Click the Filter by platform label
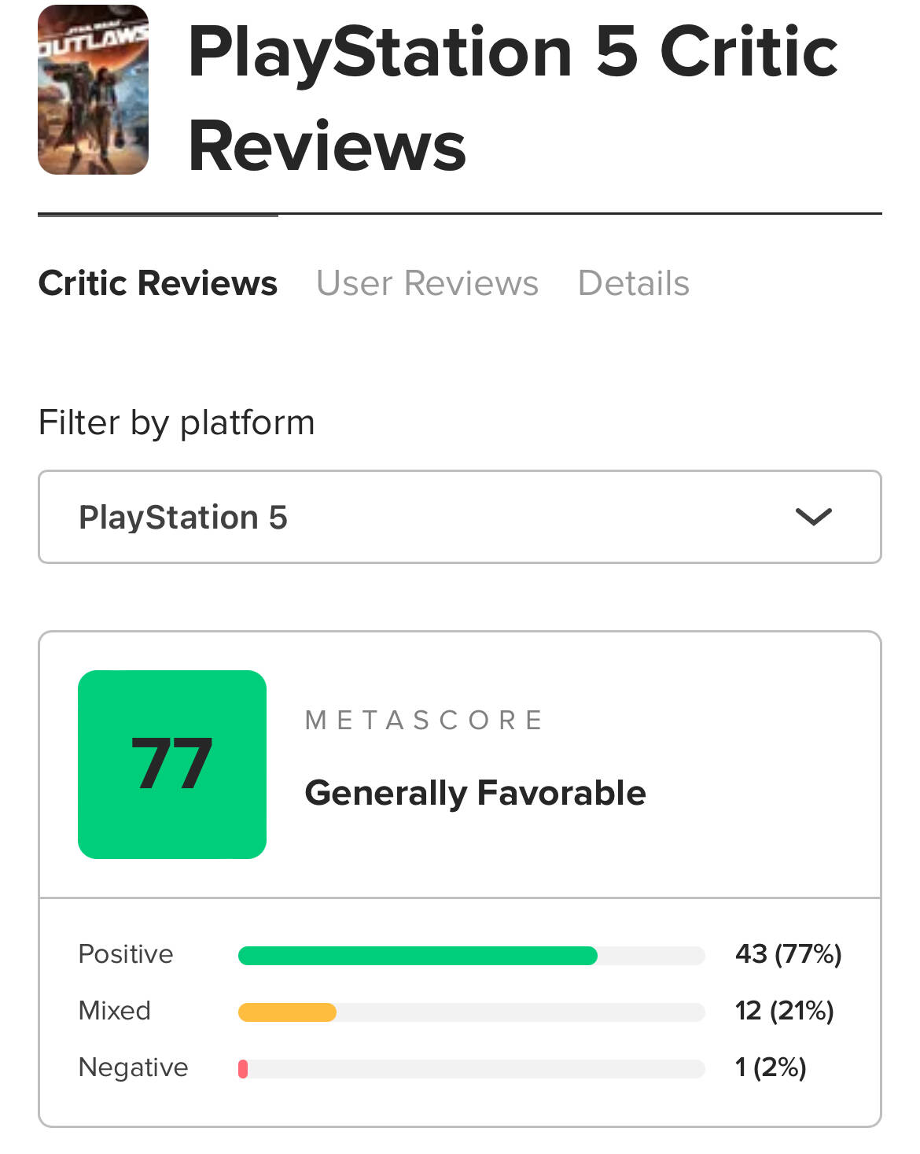 (177, 423)
